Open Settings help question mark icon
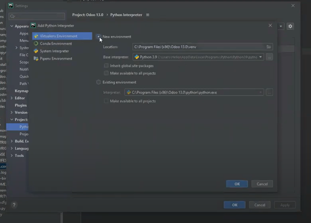Screen dimensions: 311x223 pyautogui.click(x=14, y=205)
